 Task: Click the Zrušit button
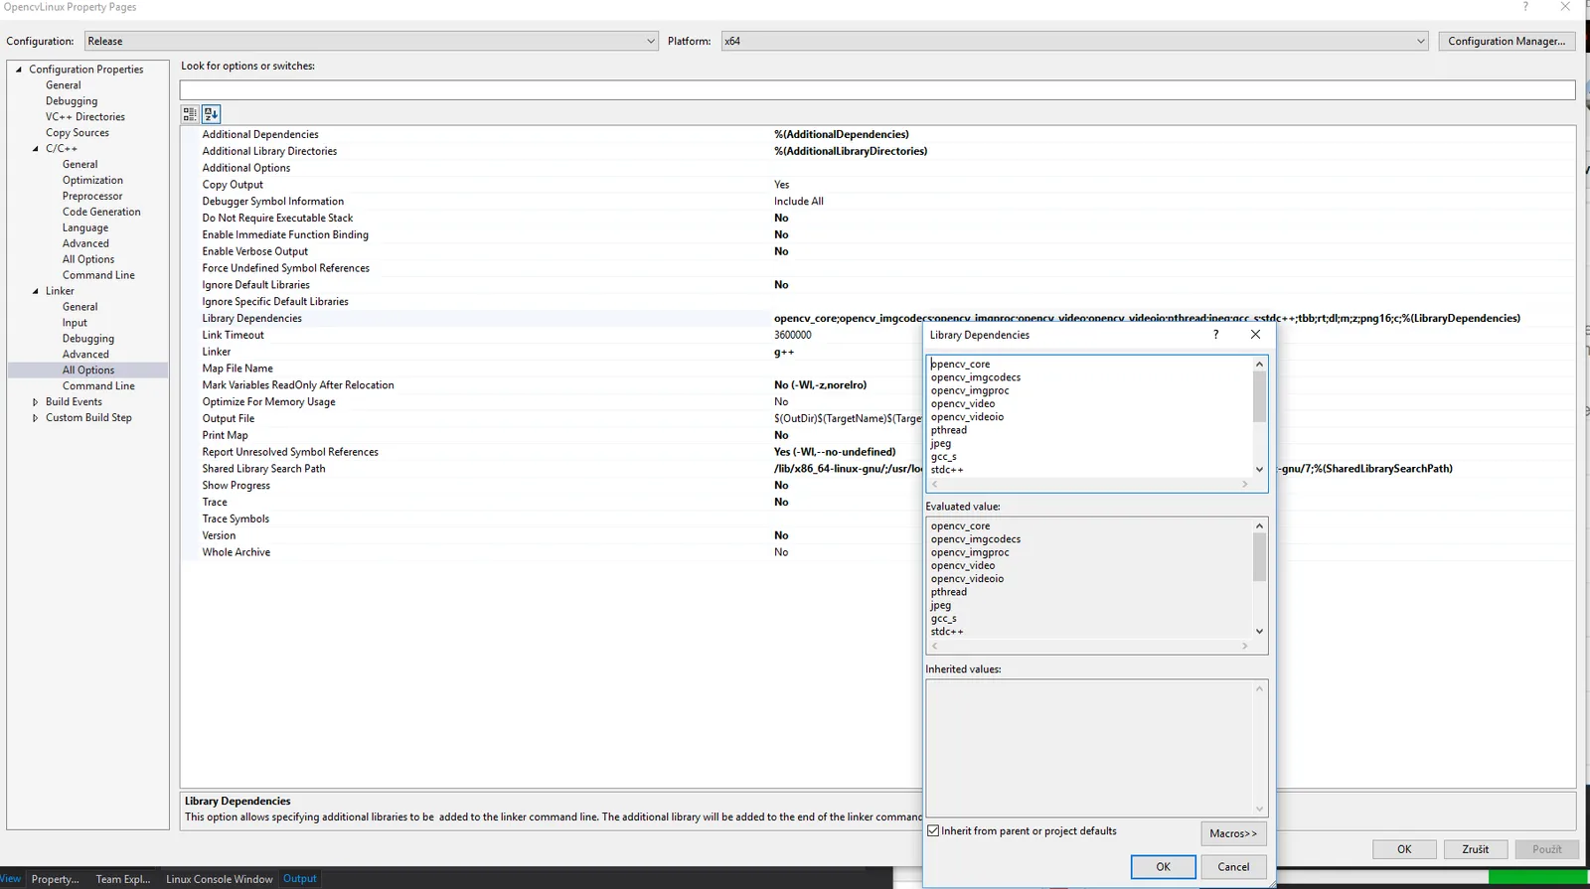(1475, 849)
